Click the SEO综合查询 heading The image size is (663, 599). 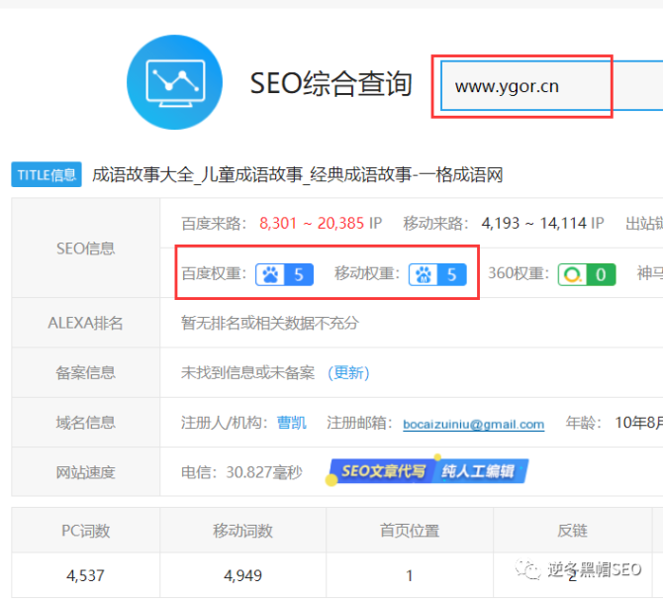point(331,83)
